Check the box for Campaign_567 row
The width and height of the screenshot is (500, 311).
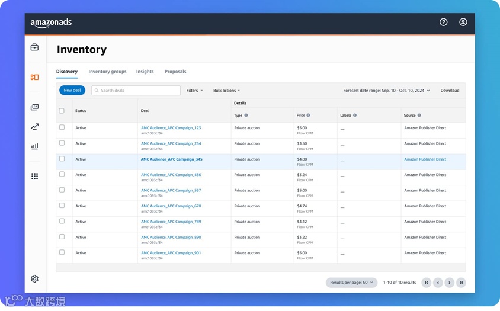62,190
